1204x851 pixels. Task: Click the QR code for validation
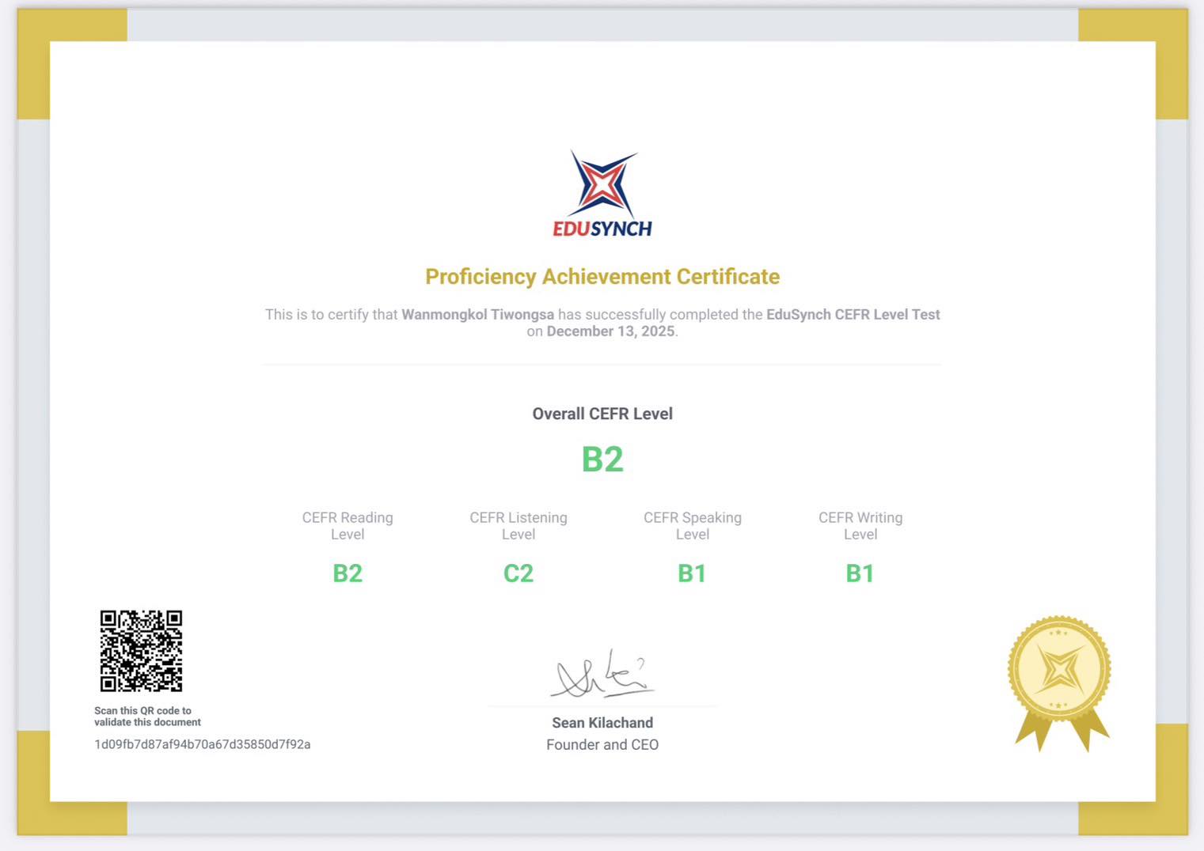click(141, 651)
